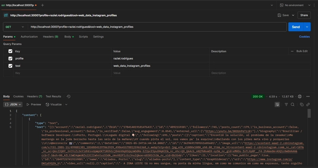This screenshot has height=168, width=318.
Task: Toggle the word wrap icon
Action: (277, 104)
